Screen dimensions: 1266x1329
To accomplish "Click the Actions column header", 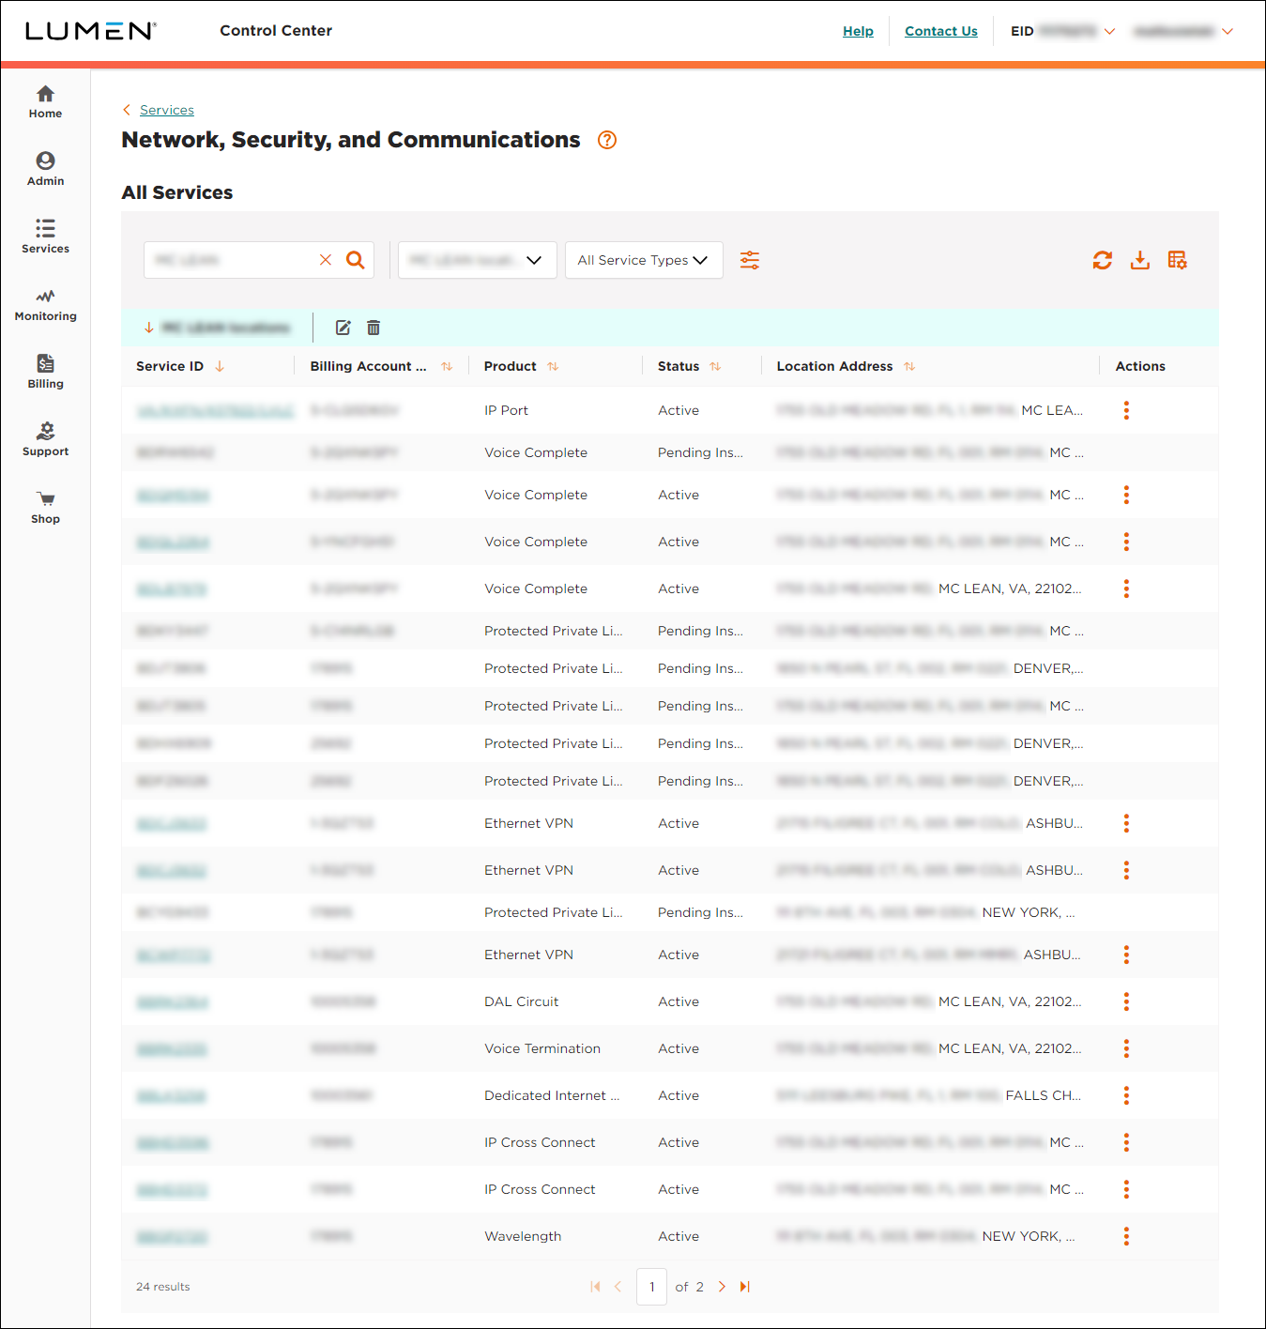I will tap(1140, 366).
